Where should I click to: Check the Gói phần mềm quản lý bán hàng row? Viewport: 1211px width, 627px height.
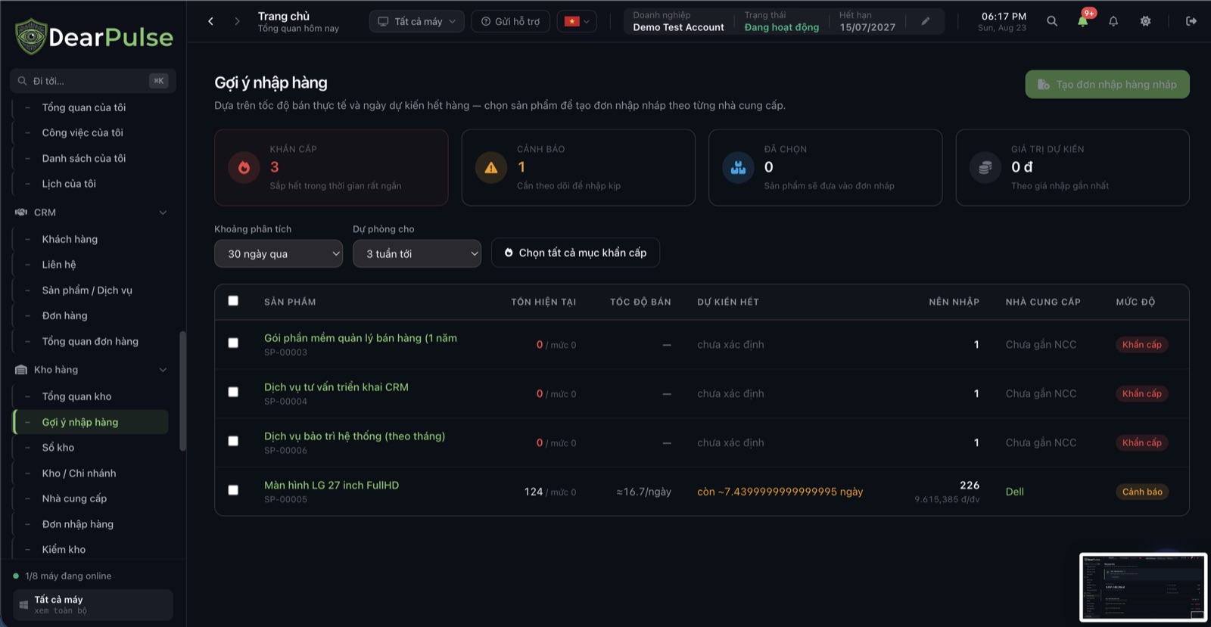pos(233,343)
